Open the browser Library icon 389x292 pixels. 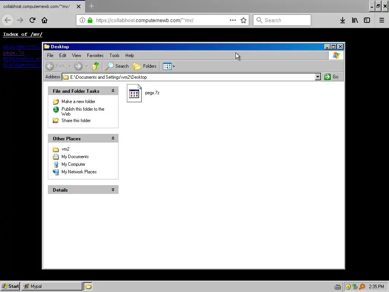pos(355,20)
